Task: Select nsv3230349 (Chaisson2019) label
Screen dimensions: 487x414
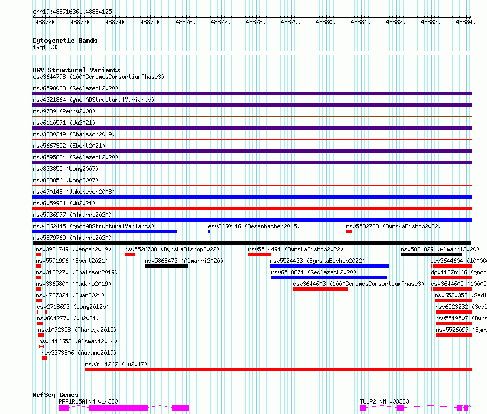Action: (74, 134)
